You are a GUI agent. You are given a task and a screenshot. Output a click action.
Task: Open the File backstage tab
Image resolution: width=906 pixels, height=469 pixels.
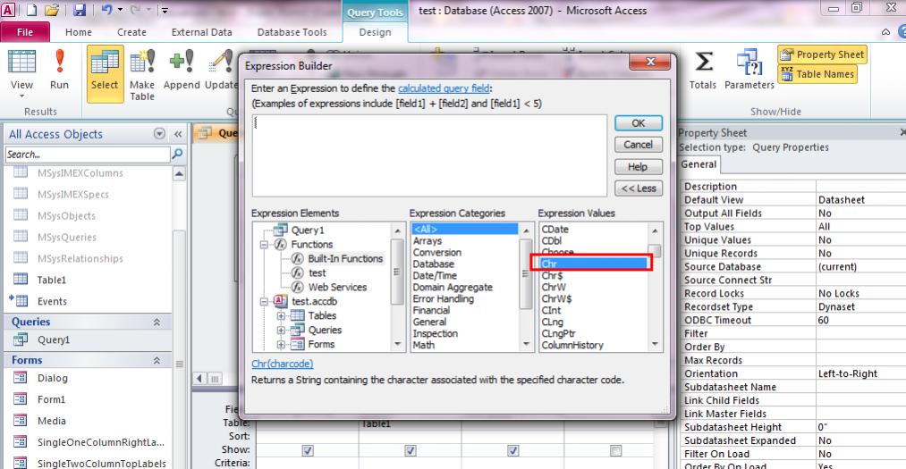click(x=25, y=32)
